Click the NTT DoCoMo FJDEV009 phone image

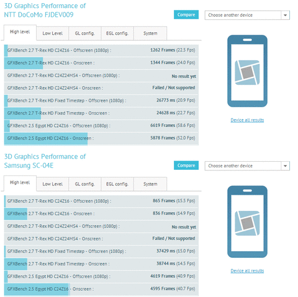[247, 71]
